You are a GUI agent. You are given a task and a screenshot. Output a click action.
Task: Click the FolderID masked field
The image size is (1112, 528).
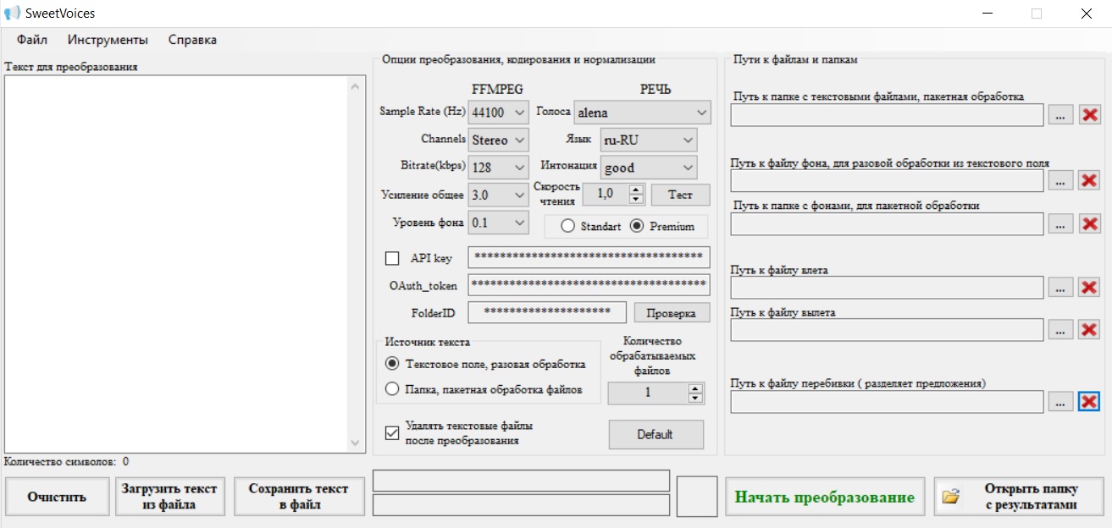(547, 312)
